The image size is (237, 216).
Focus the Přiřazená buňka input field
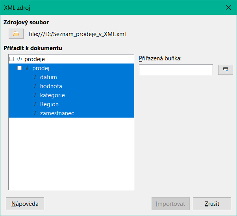coord(176,70)
